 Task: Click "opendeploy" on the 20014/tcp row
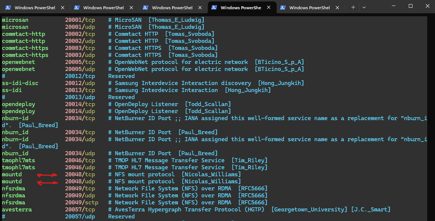(x=18, y=104)
